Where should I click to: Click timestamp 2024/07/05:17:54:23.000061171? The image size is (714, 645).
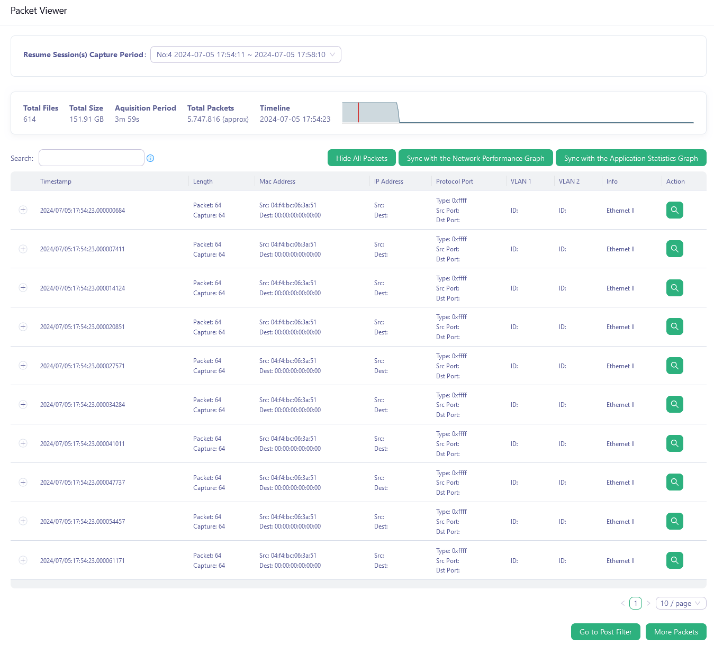[x=83, y=560]
